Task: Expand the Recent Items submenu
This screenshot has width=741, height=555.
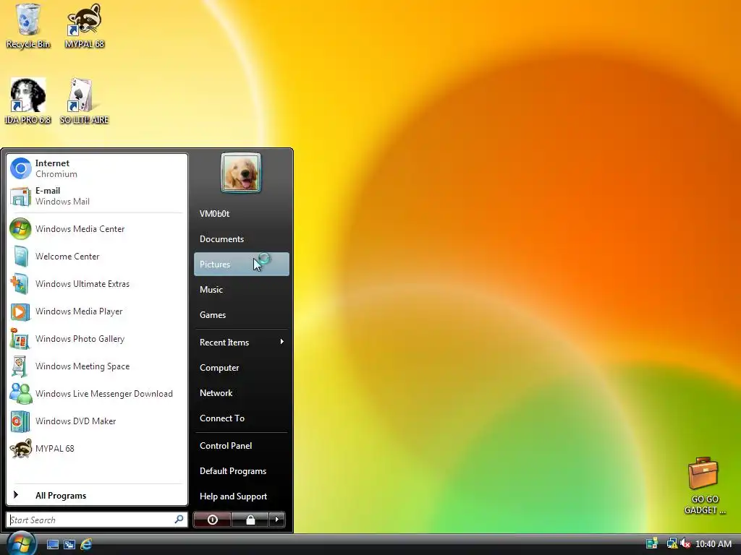Action: pos(241,342)
